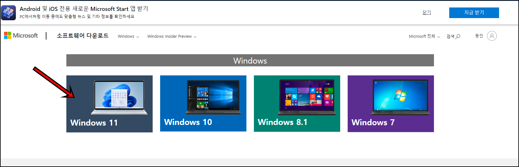Dismiss the banner with 닫기 link
Viewport: 519px width, 167px height.
tap(426, 12)
